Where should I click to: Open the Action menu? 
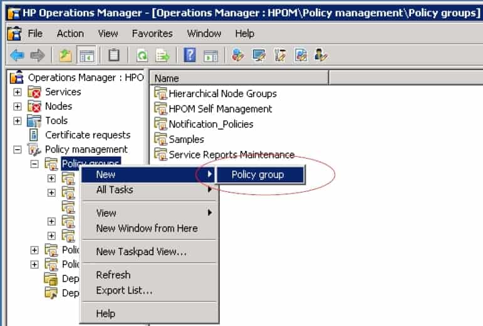tap(70, 34)
